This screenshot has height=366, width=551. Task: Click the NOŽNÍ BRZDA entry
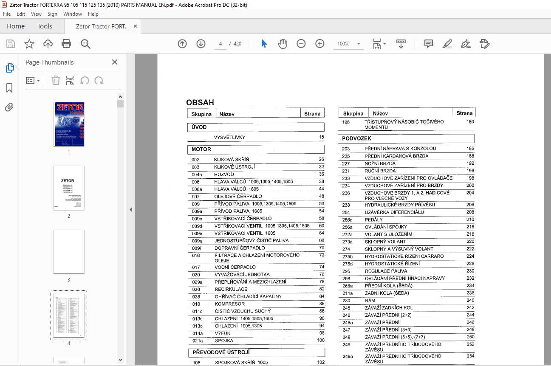(x=380, y=163)
